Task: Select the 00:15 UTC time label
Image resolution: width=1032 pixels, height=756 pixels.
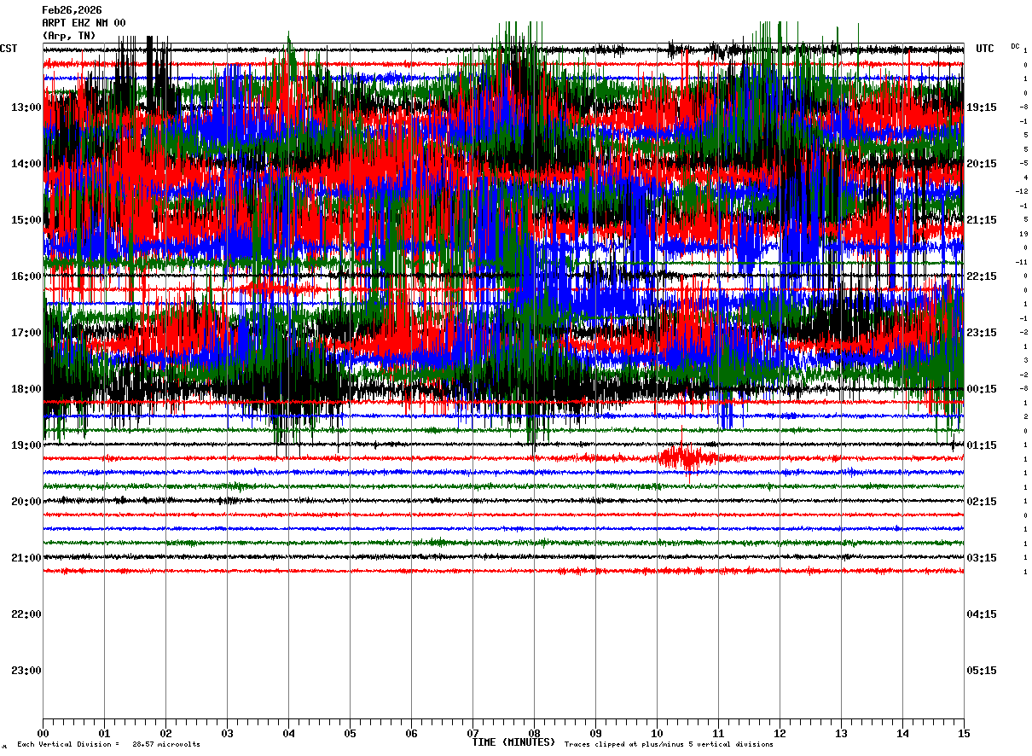Action: pos(982,389)
